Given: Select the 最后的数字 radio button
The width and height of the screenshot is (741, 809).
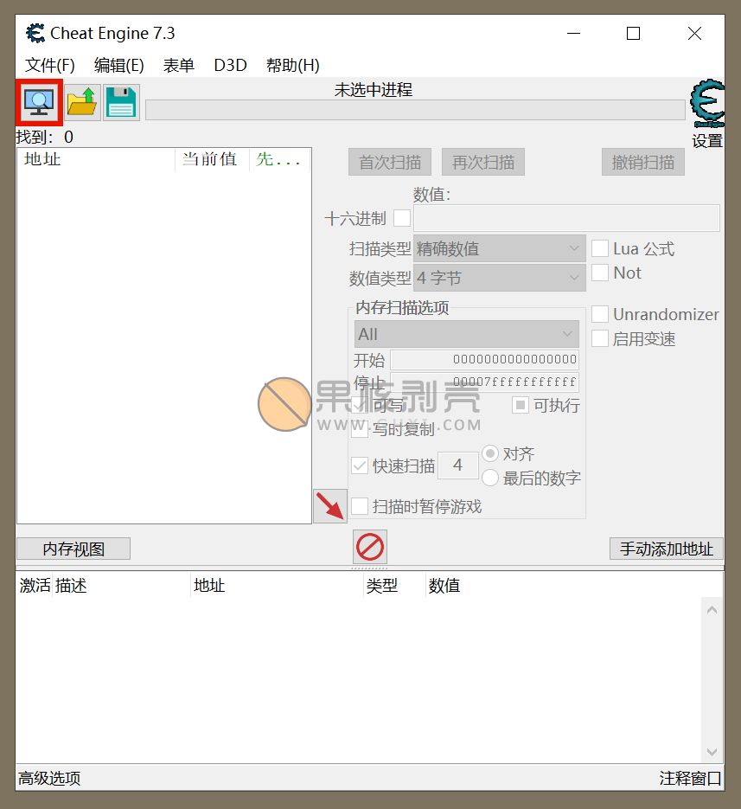Looking at the screenshot, I should click(490, 478).
